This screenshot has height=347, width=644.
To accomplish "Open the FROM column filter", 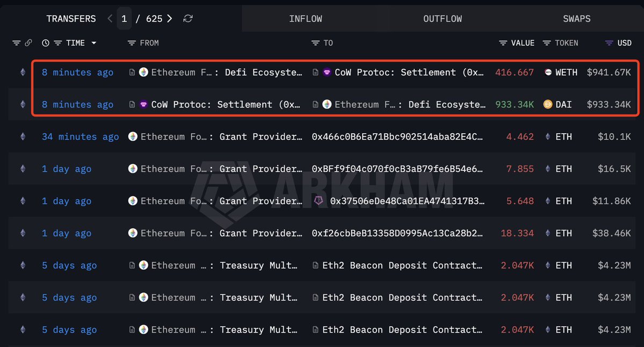I will point(132,43).
